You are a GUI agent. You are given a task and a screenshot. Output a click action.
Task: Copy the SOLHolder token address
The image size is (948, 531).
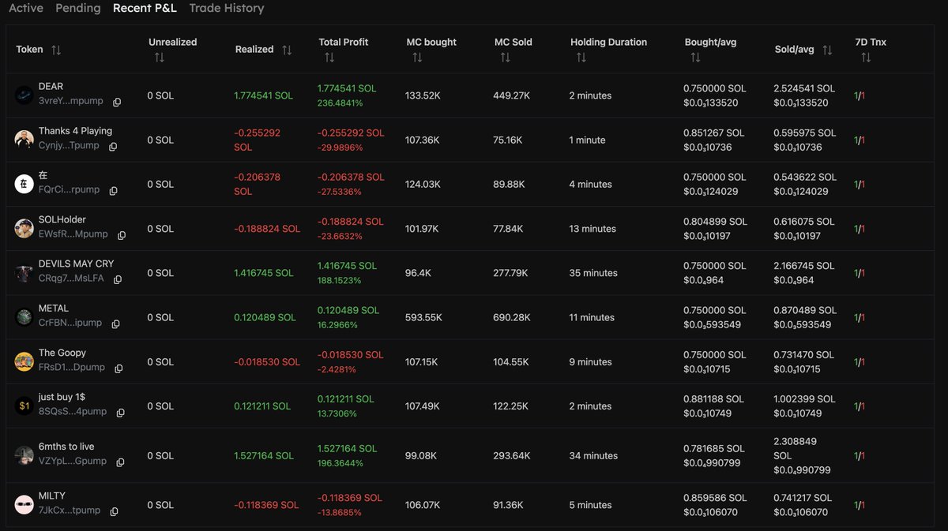[122, 235]
